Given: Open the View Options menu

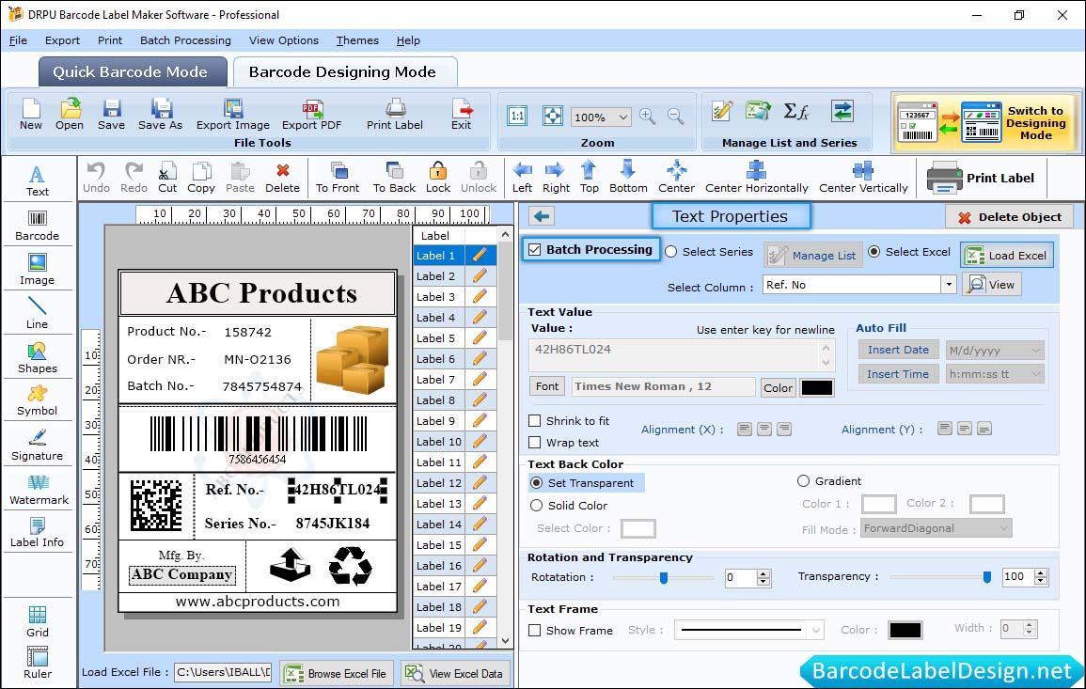Looking at the screenshot, I should [284, 40].
